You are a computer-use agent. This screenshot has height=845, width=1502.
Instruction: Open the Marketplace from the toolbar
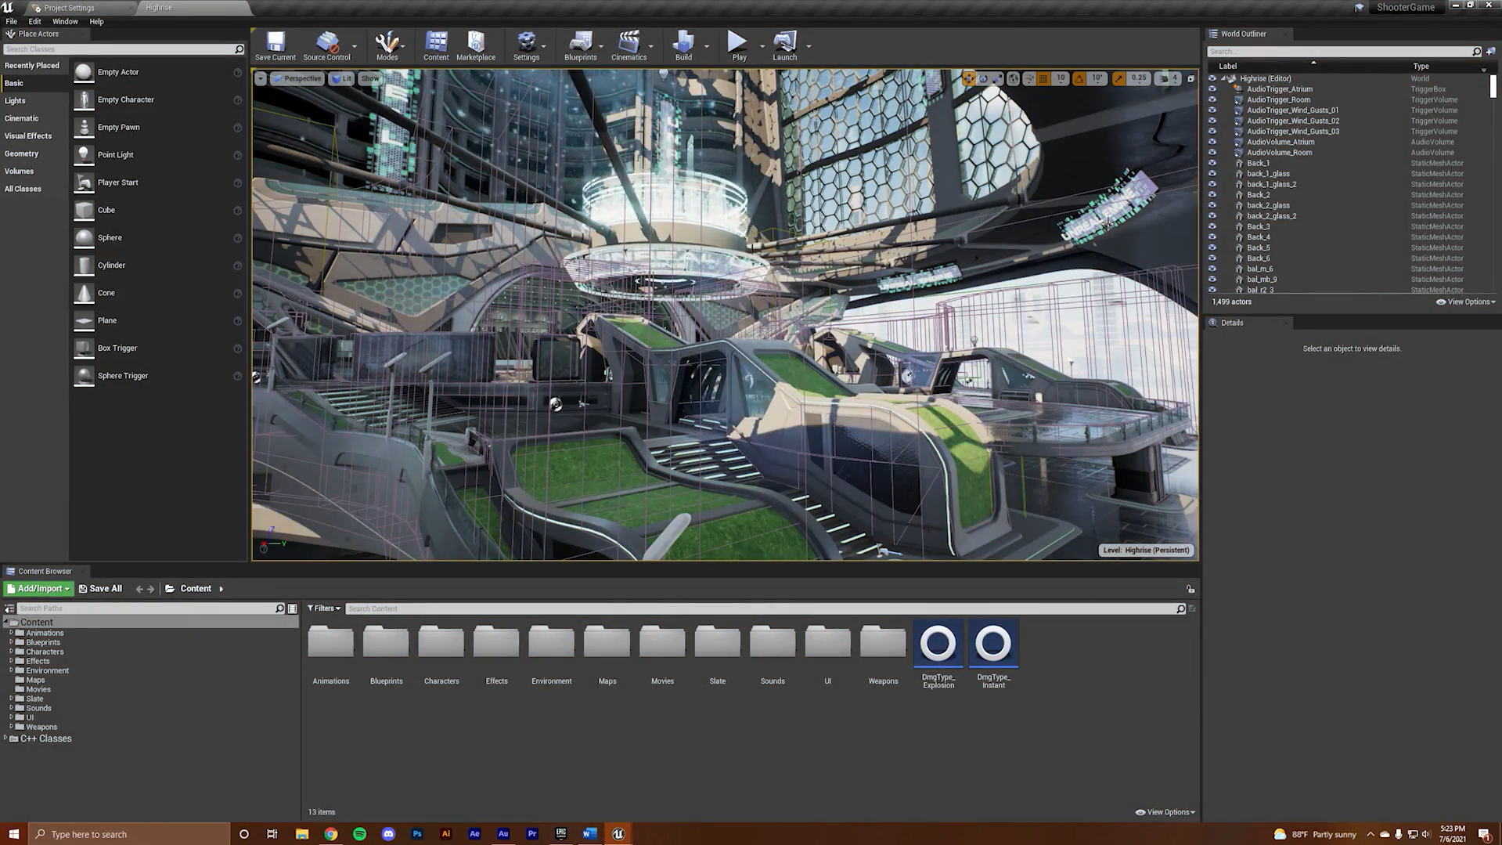(475, 43)
